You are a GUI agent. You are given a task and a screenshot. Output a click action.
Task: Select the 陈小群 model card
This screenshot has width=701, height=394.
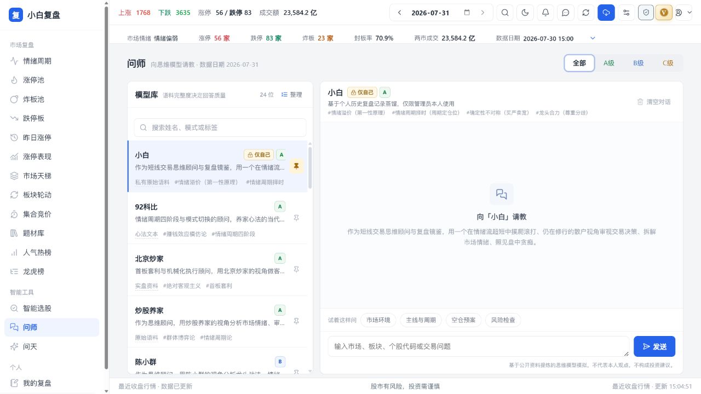pyautogui.click(x=217, y=361)
